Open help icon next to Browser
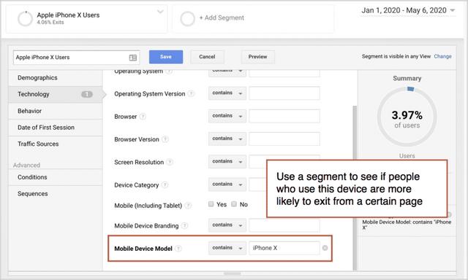 click(x=143, y=117)
